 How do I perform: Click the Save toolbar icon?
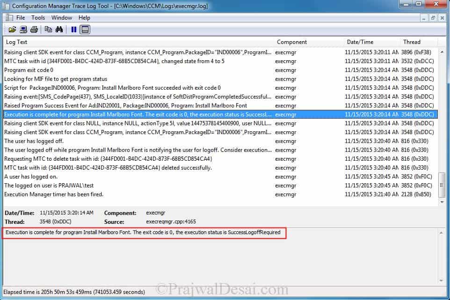[22, 29]
